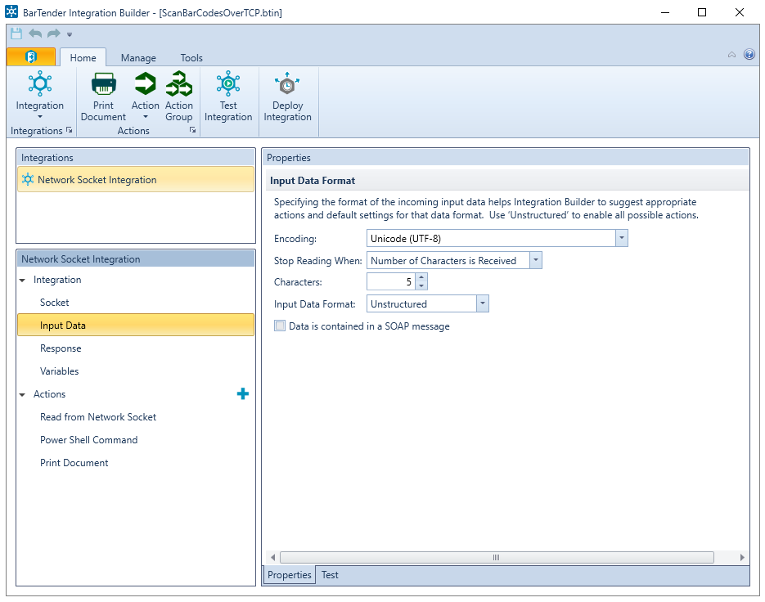Image resolution: width=765 pixels, height=602 pixels.
Task: Click the Characters number field
Action: [391, 281]
